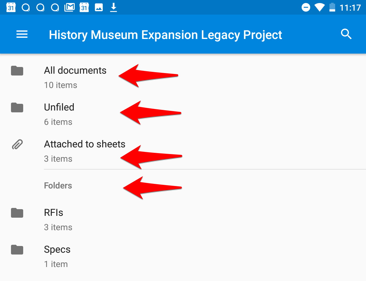Tap the folder icon beside RFIs
The image size is (366, 281).
point(17,213)
